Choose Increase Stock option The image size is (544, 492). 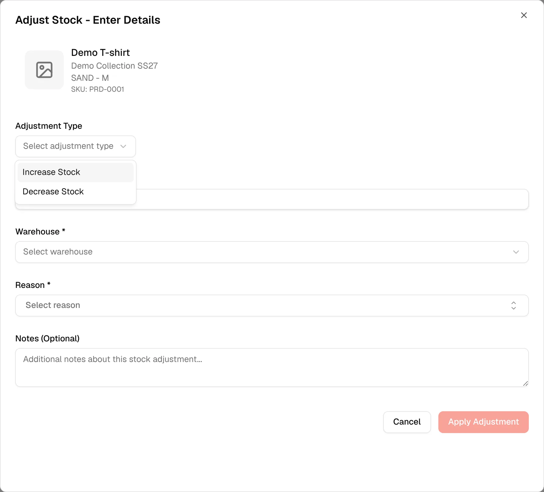(76, 172)
